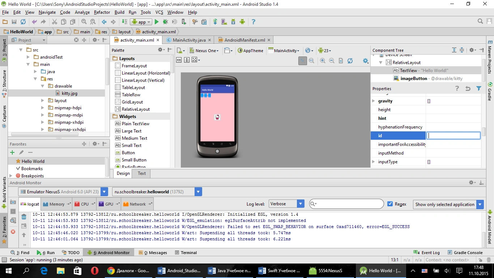Click the Save All floppy disk icon
Image resolution: width=494 pixels, height=278 pixels.
click(14, 22)
